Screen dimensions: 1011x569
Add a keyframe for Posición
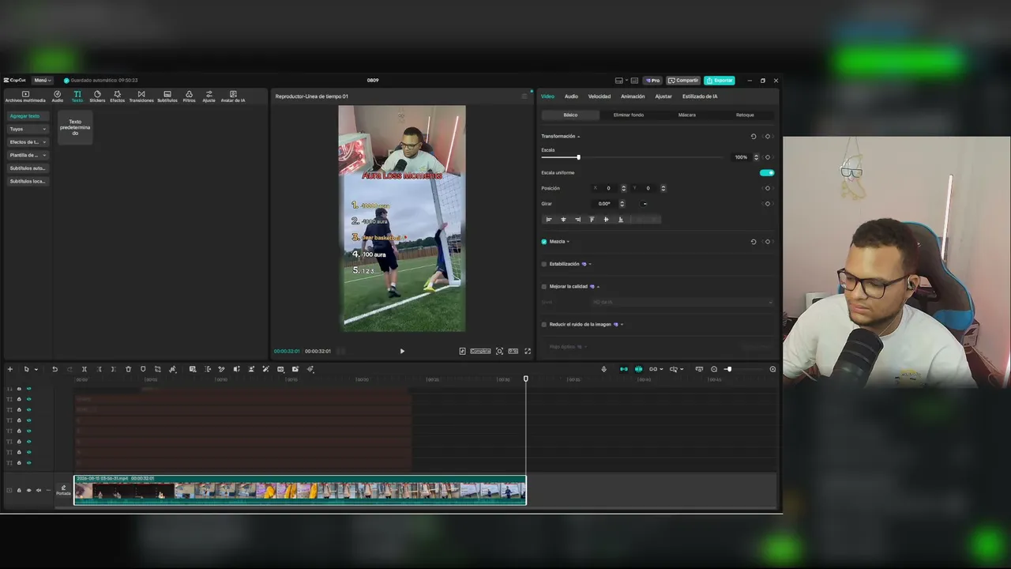pyautogui.click(x=768, y=188)
